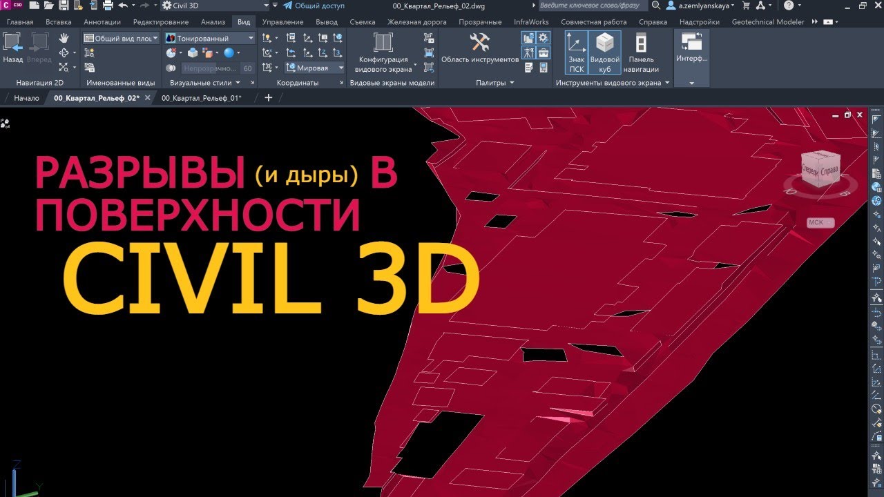Click the ViewCube cube in viewport

tap(820, 169)
